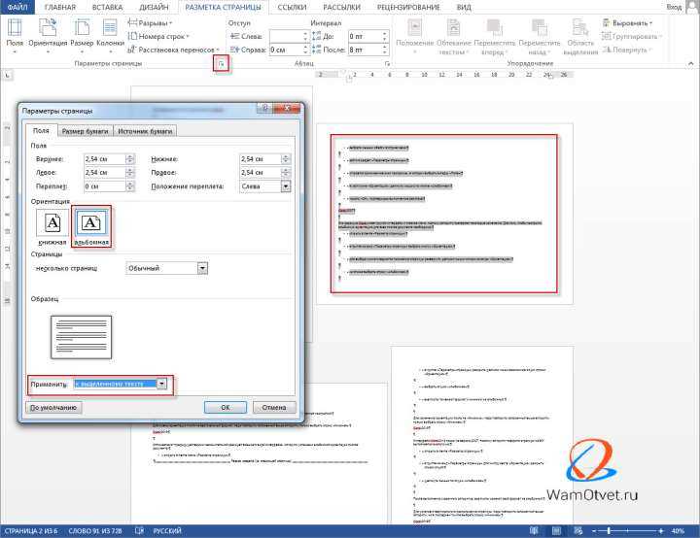Screen dimensions: 700x538
Task: Click the zoom in plus button
Action: 661,531
